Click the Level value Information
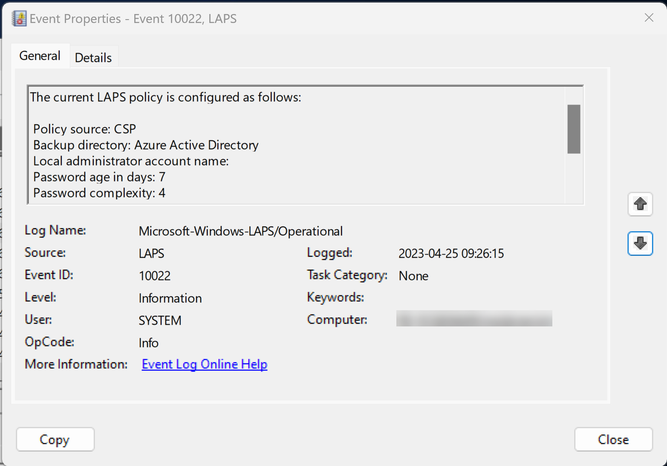Screen dimensions: 667x466 170,298
